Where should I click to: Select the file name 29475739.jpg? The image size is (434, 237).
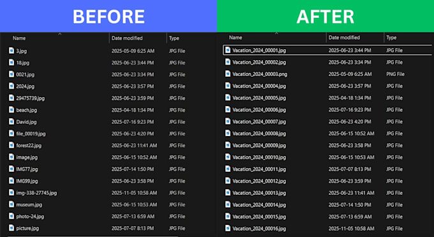(x=30, y=98)
